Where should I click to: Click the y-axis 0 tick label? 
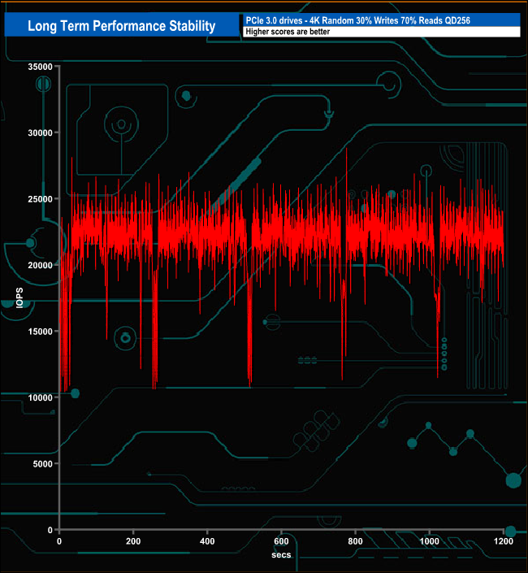coord(50,530)
